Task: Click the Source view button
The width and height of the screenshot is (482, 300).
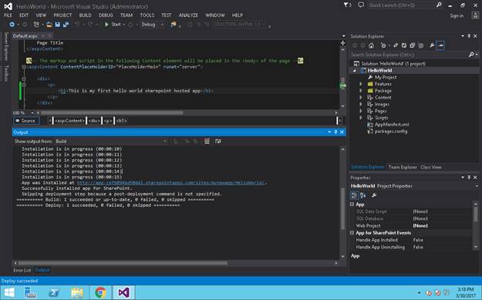Action: coord(26,121)
